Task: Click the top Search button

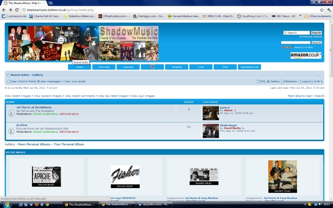Action: [x=316, y=33]
